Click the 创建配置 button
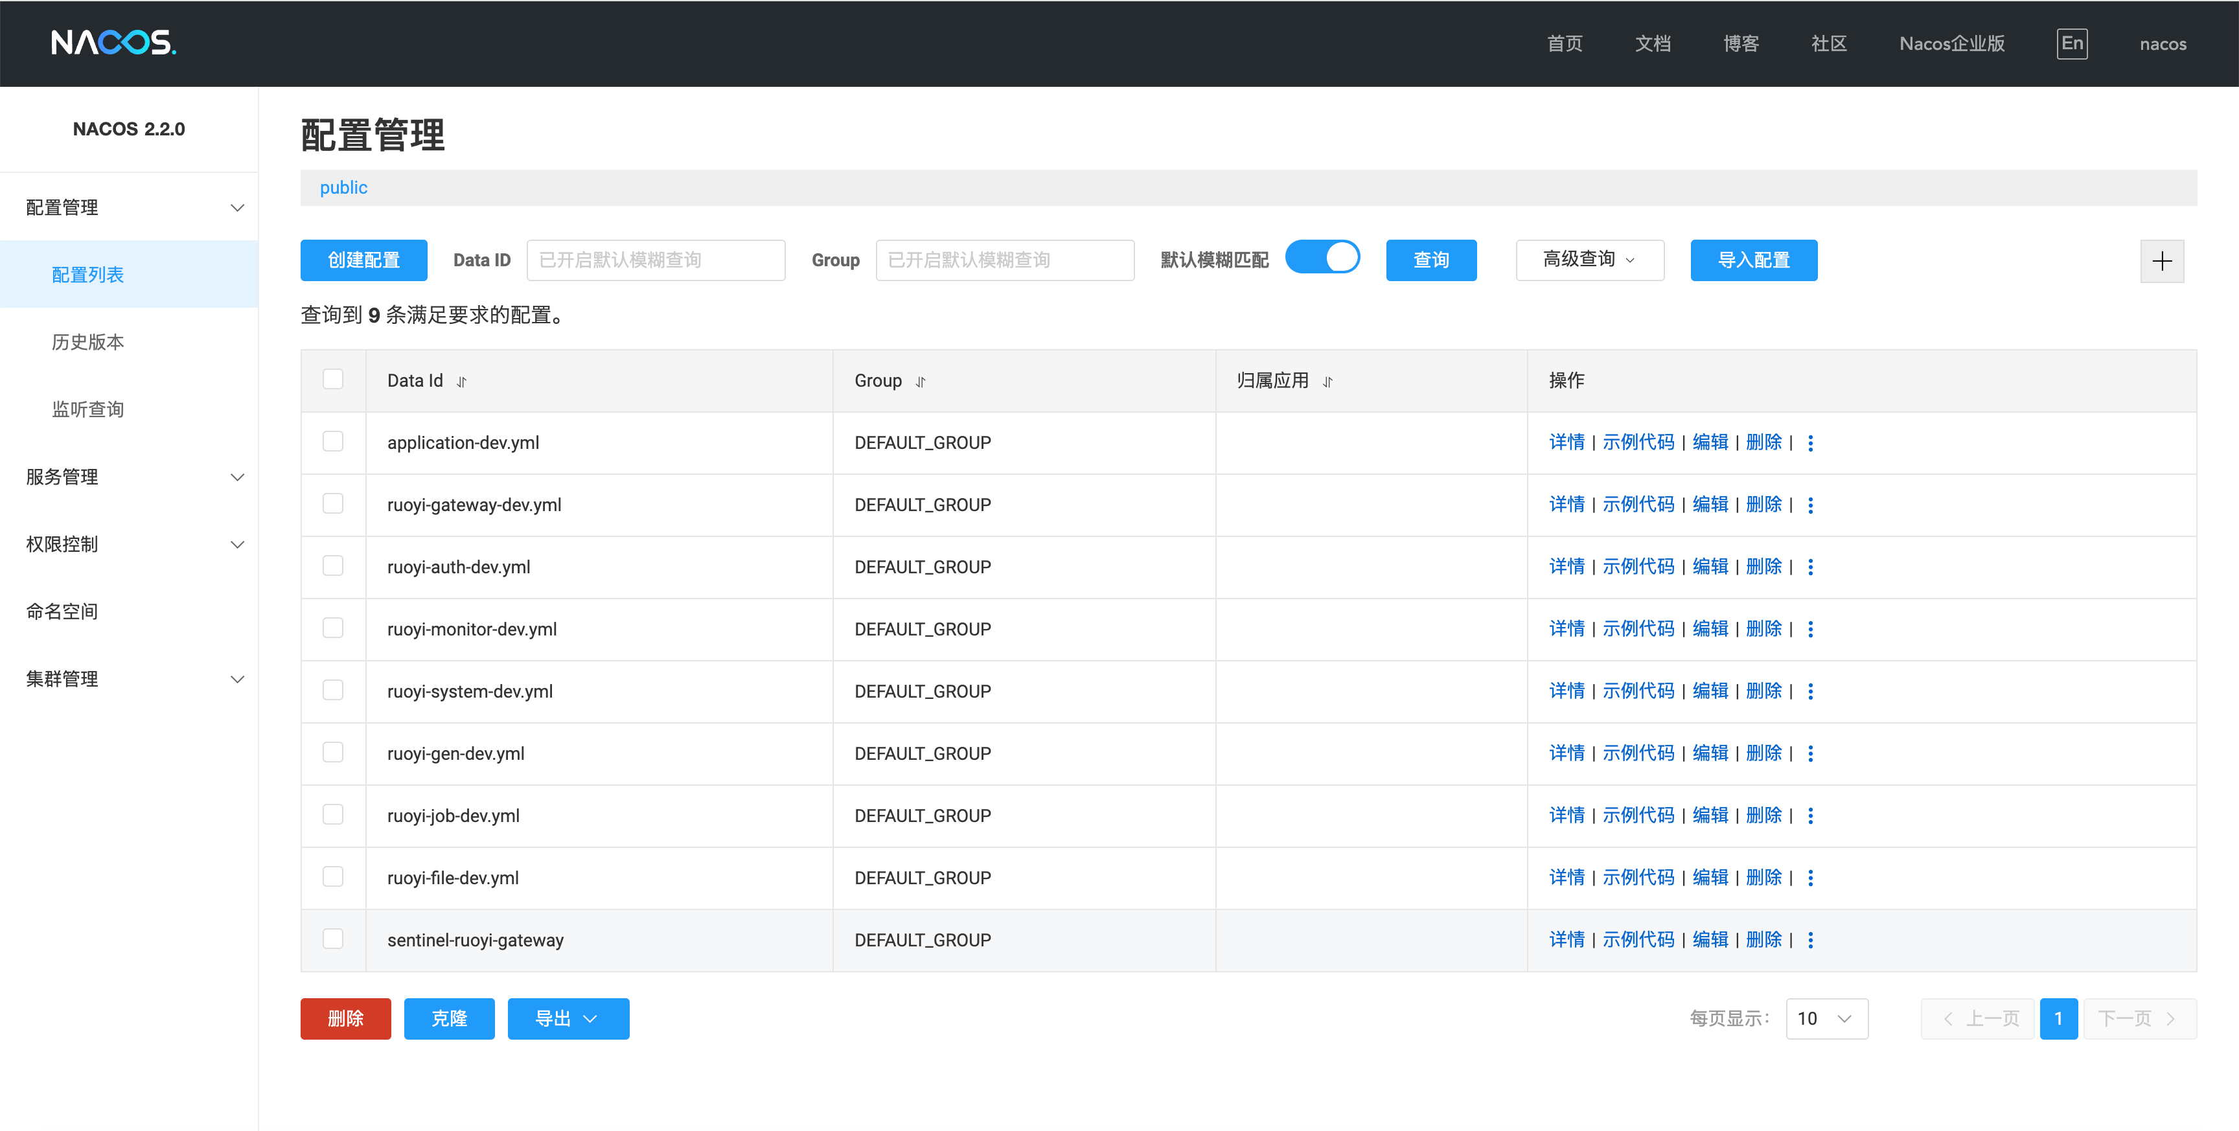 (x=363, y=260)
